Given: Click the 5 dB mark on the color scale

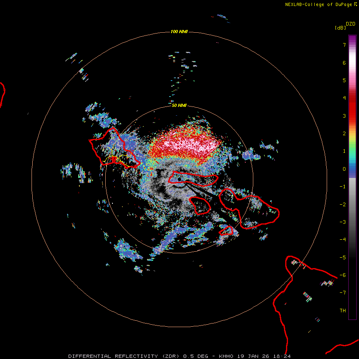Looking at the screenshot, I should pyautogui.click(x=344, y=80).
